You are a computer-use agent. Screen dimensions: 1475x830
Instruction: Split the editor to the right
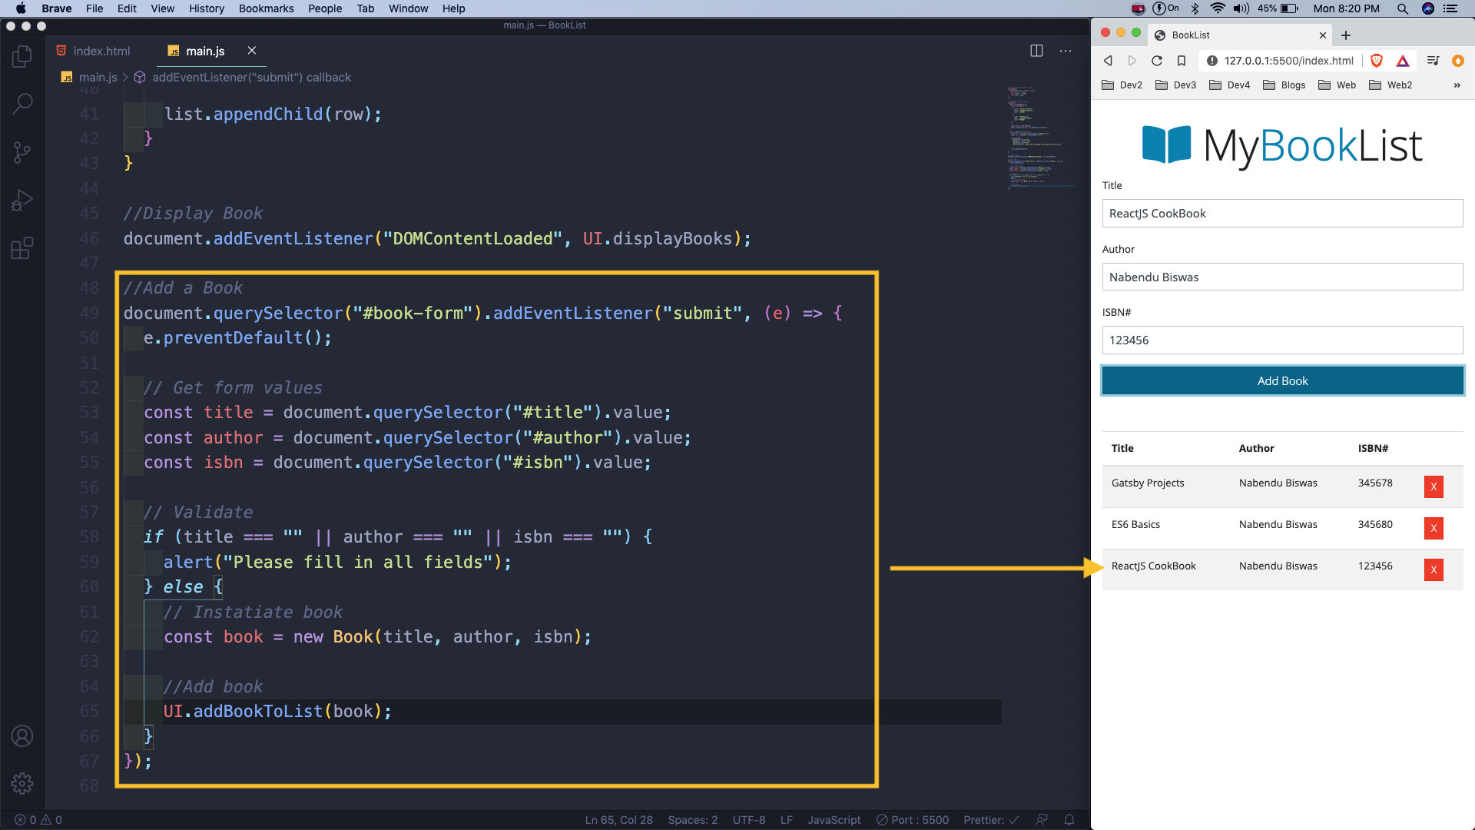[x=1036, y=51]
